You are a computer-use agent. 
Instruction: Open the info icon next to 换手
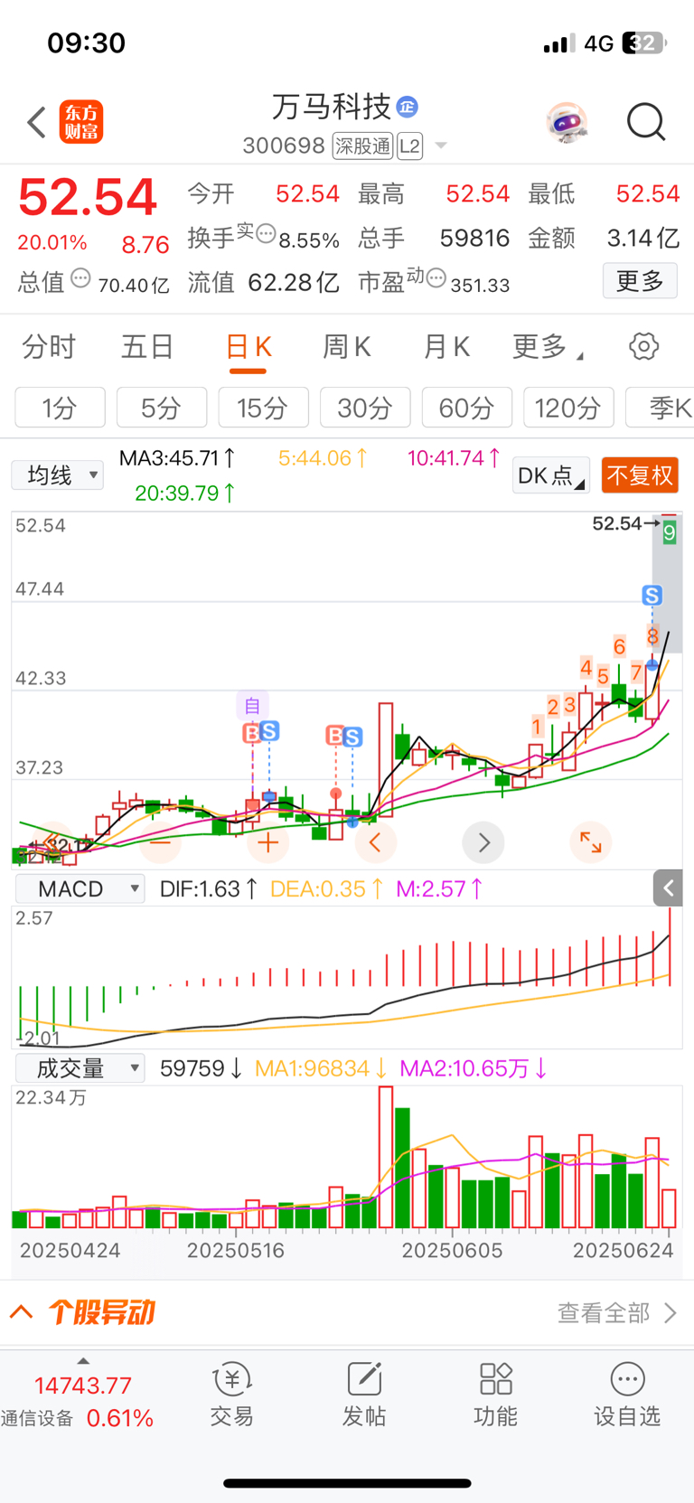pos(266,234)
